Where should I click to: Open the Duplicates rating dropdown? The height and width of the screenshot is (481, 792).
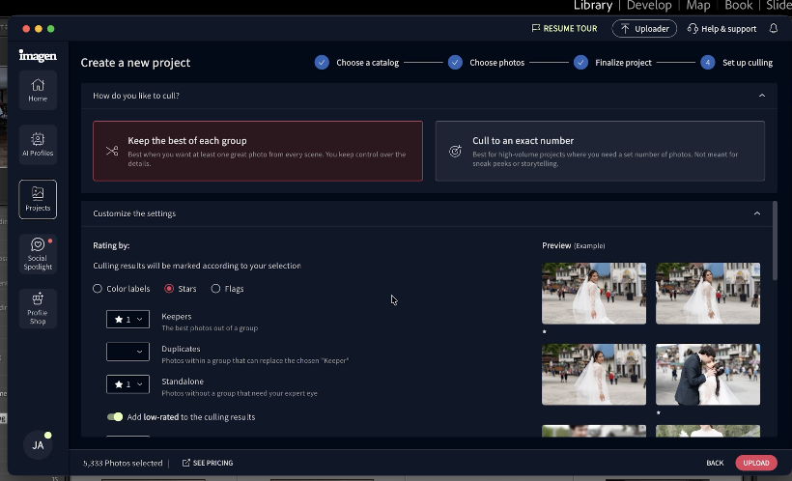coord(127,352)
